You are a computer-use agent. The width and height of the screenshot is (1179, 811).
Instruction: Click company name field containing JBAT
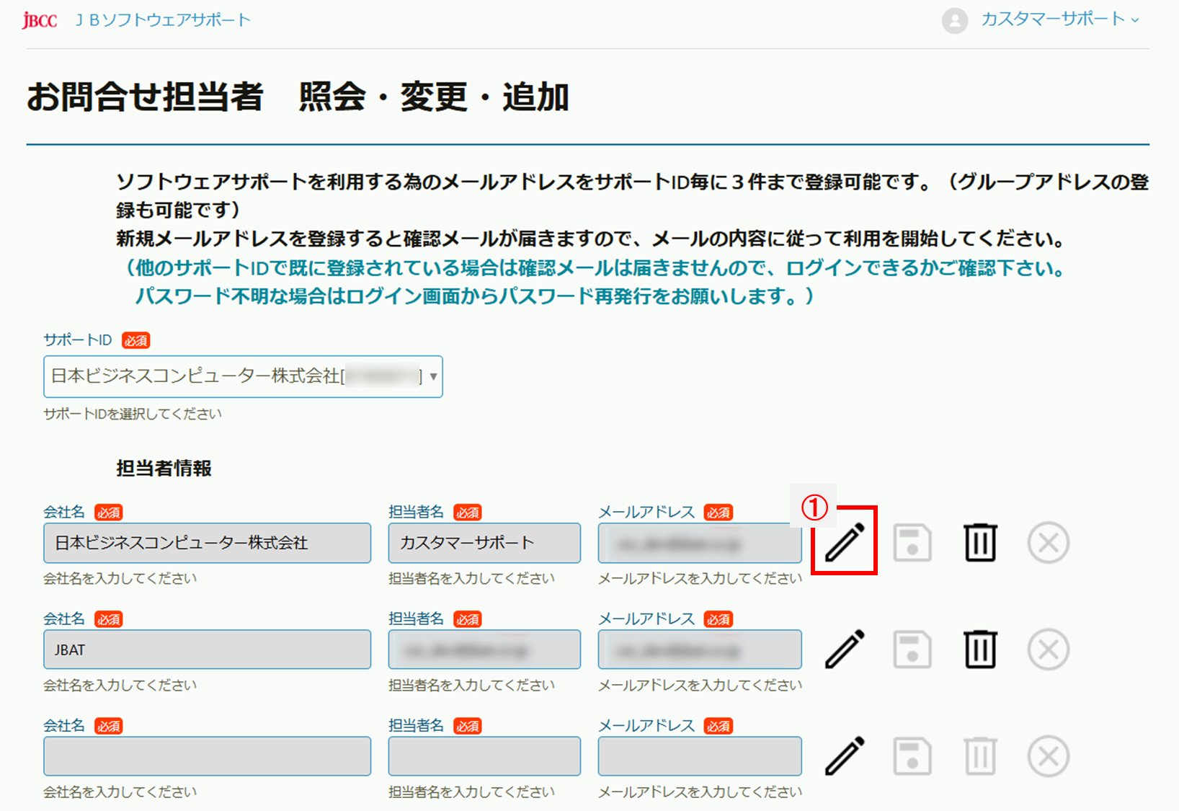(x=208, y=650)
